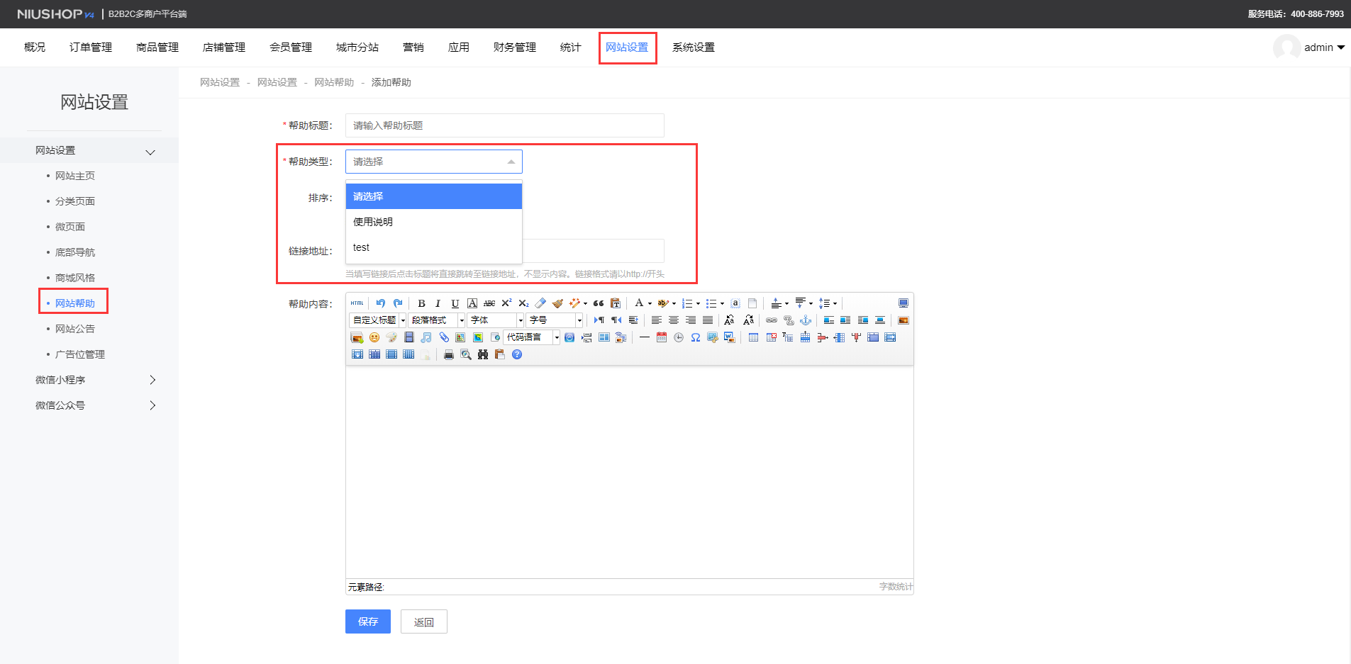This screenshot has height=664, width=1351.
Task: Open 广告位管理 in the left sidebar
Action: 80,354
